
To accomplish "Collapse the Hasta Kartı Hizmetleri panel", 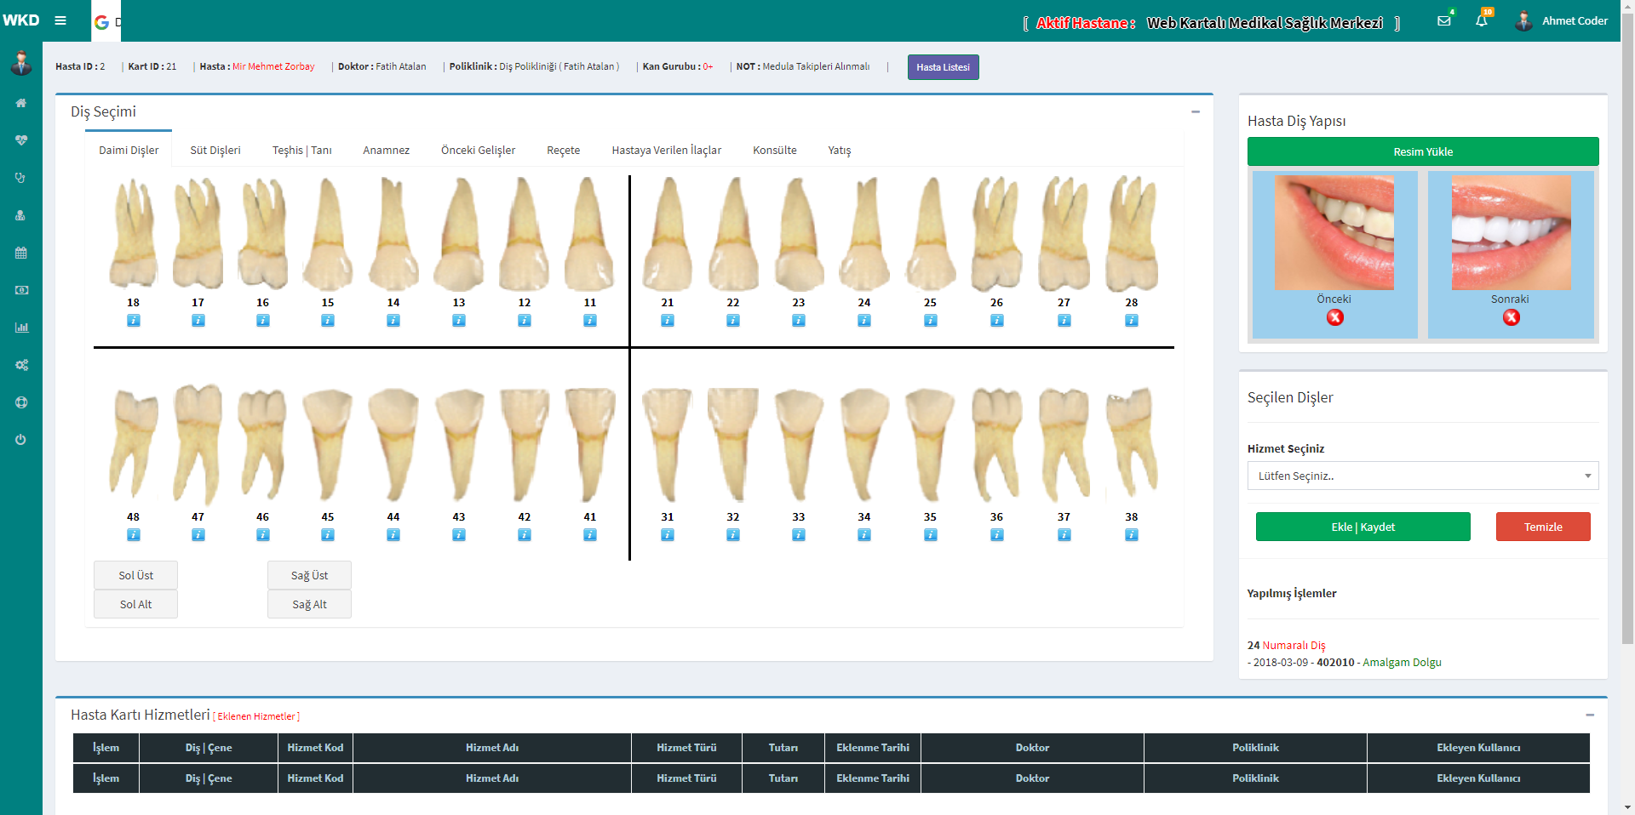I will coord(1589,715).
